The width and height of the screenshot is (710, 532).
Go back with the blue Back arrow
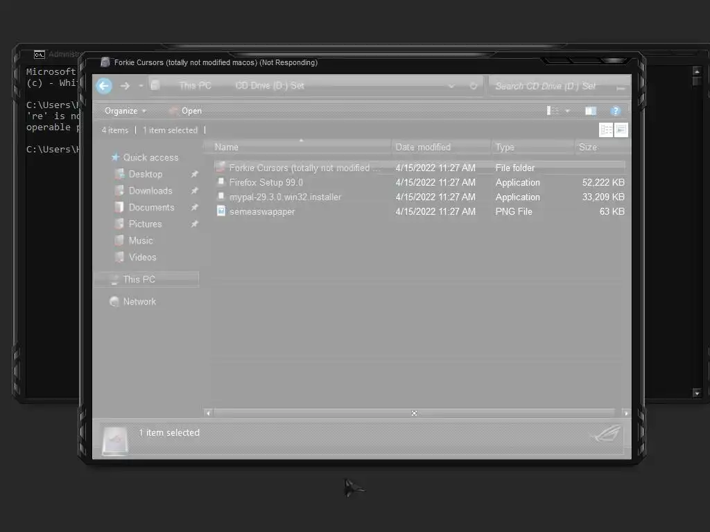click(104, 85)
